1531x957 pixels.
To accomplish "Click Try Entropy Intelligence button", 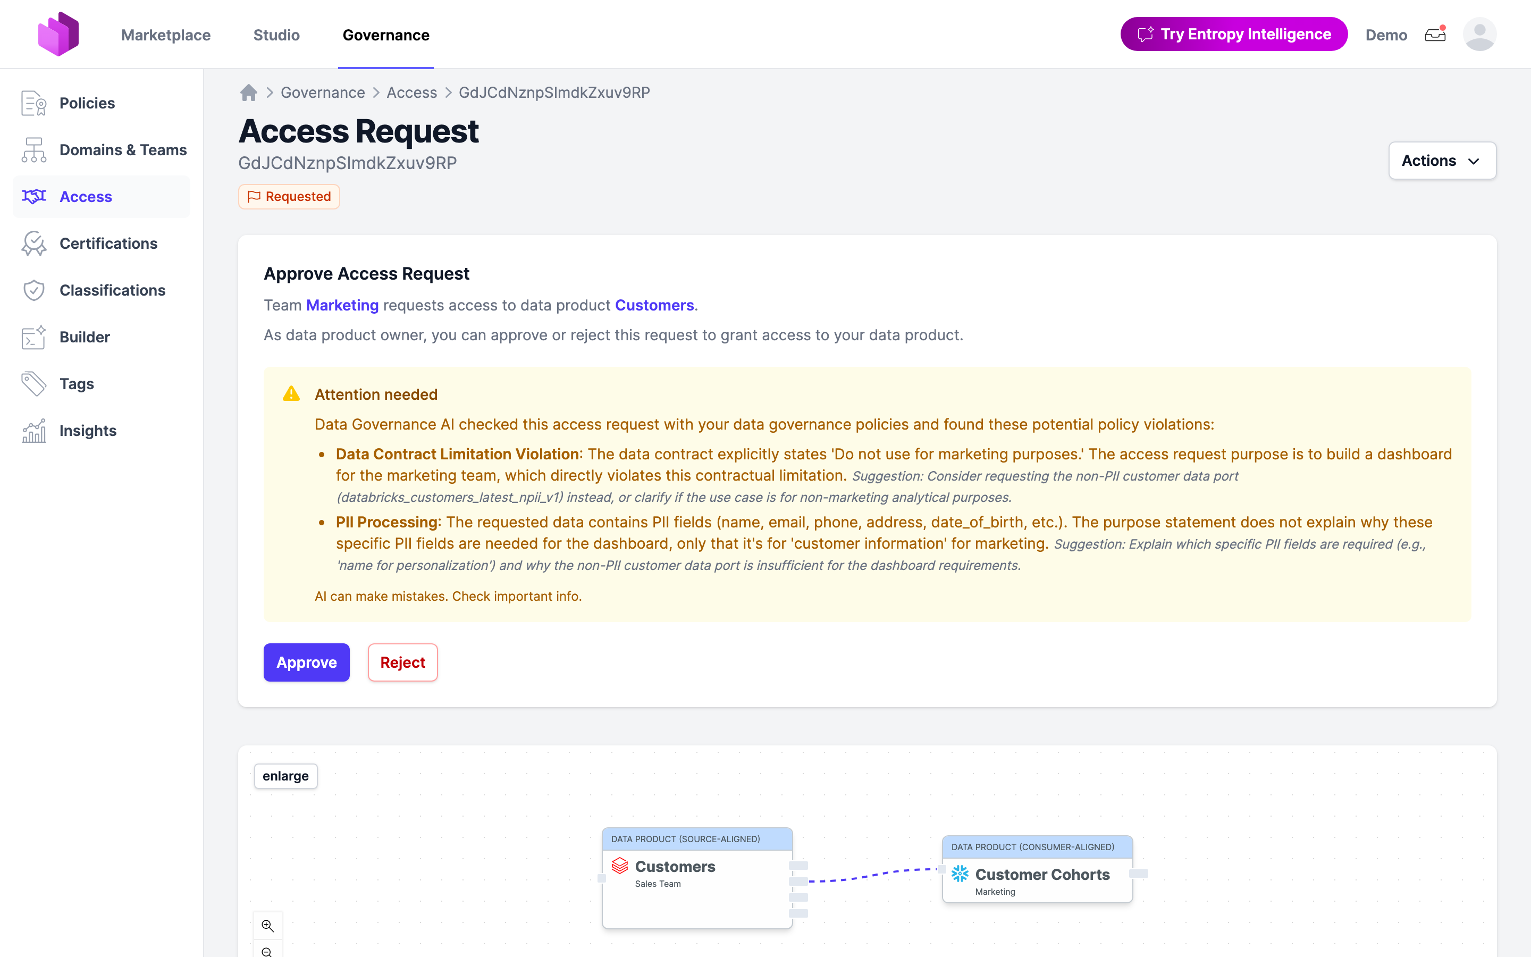I will click(1234, 34).
